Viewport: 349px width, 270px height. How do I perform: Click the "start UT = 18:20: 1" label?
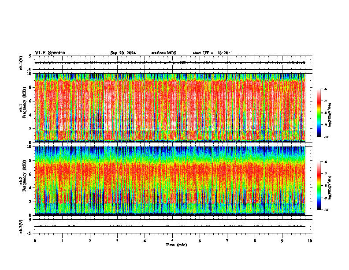[213, 53]
